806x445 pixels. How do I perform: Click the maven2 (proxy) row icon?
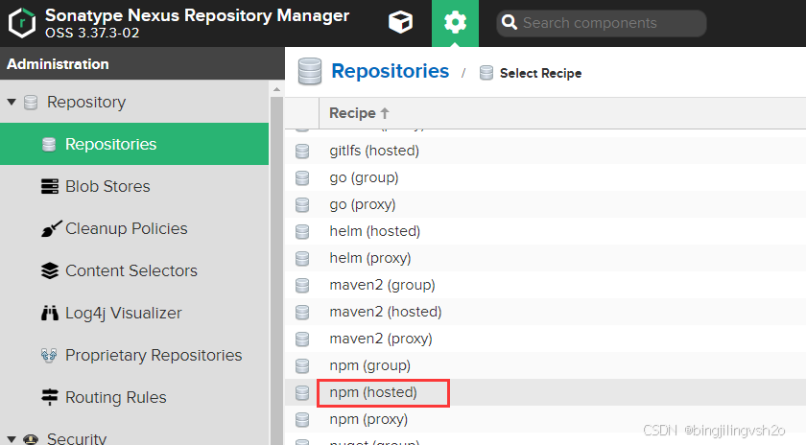pos(302,339)
